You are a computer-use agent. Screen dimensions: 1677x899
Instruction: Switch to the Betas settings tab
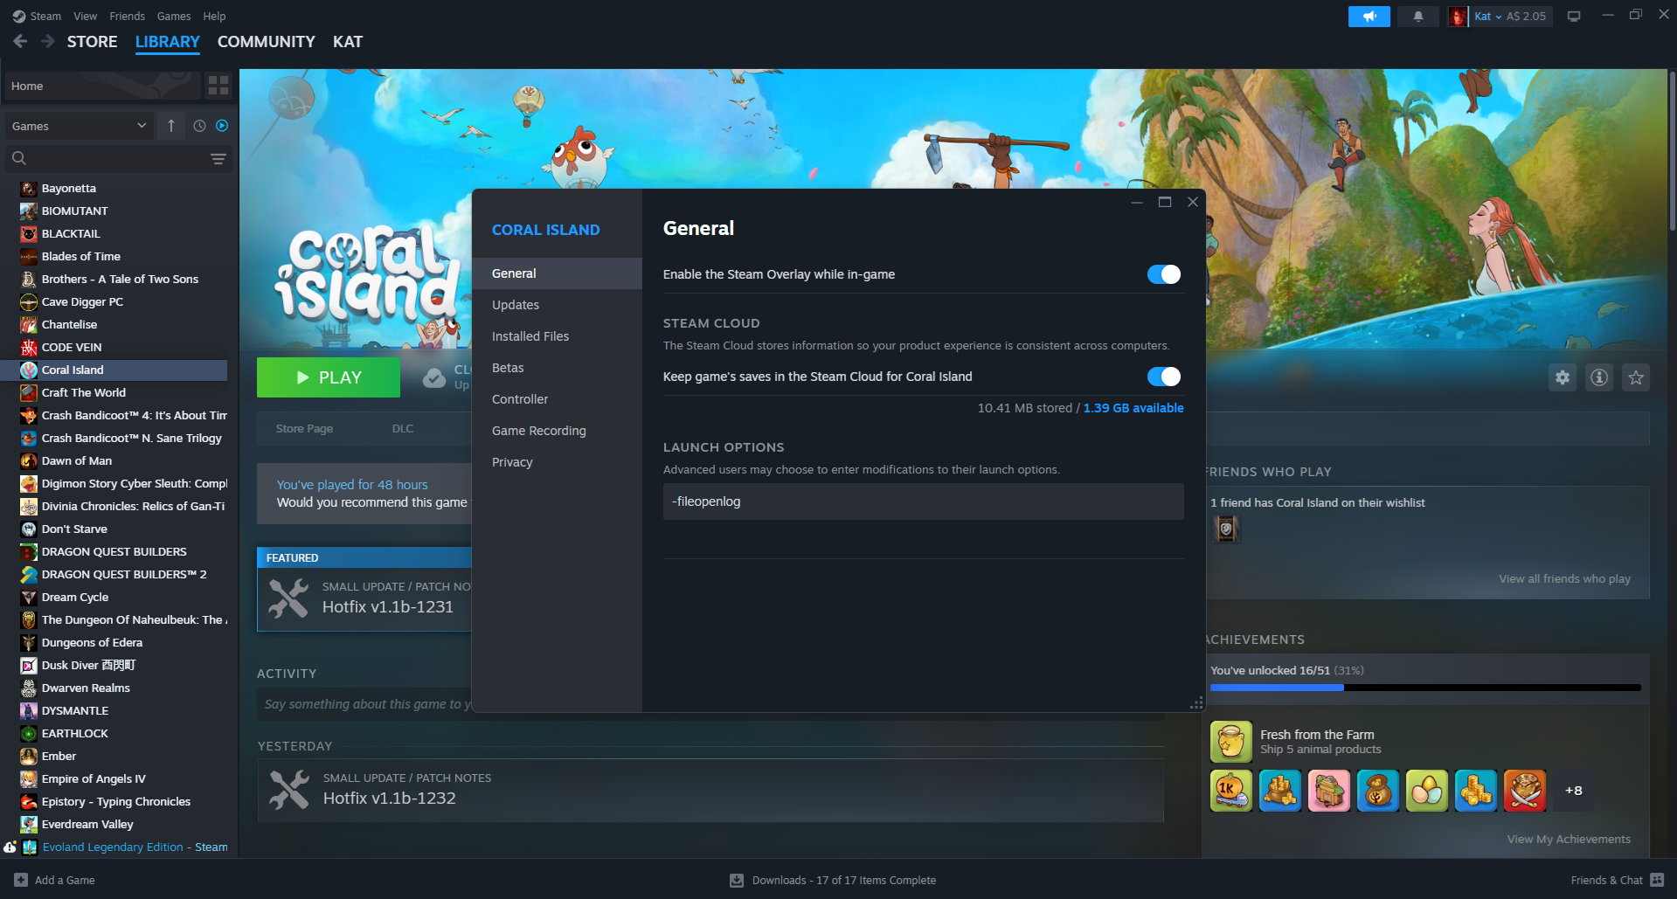(508, 367)
